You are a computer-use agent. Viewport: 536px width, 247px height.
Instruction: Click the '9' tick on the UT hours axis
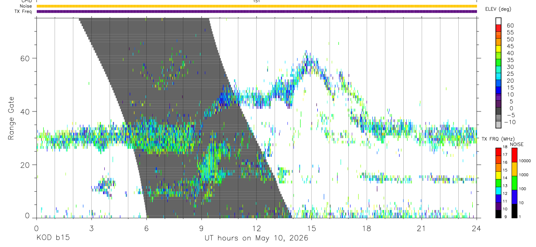click(201, 228)
